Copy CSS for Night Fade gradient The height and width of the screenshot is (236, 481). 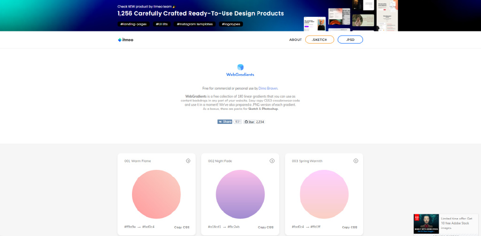(266, 228)
